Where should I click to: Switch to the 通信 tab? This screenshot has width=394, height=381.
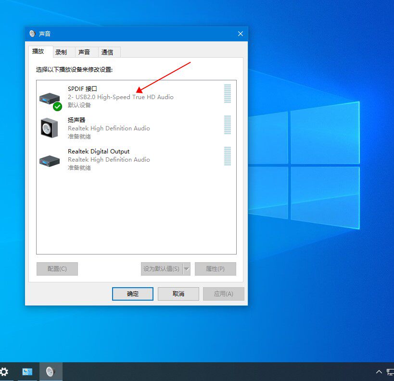pos(109,52)
